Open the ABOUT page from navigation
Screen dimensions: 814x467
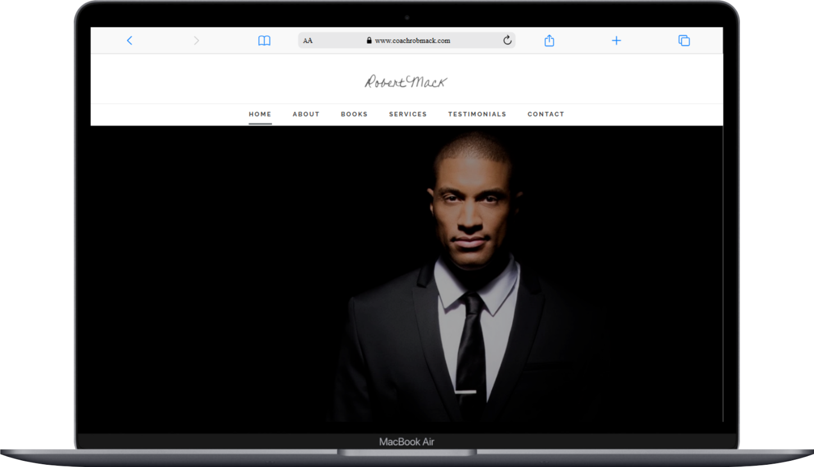tap(306, 114)
